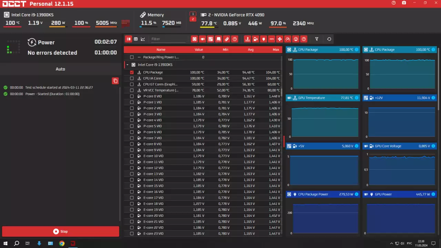Toggle the GPU device filter icon
The width and height of the screenshot is (441, 248).
[203, 39]
